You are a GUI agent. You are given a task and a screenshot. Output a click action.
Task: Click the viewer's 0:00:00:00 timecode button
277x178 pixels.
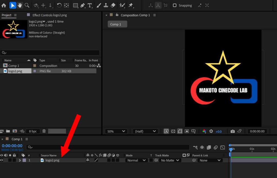[x=257, y=131]
